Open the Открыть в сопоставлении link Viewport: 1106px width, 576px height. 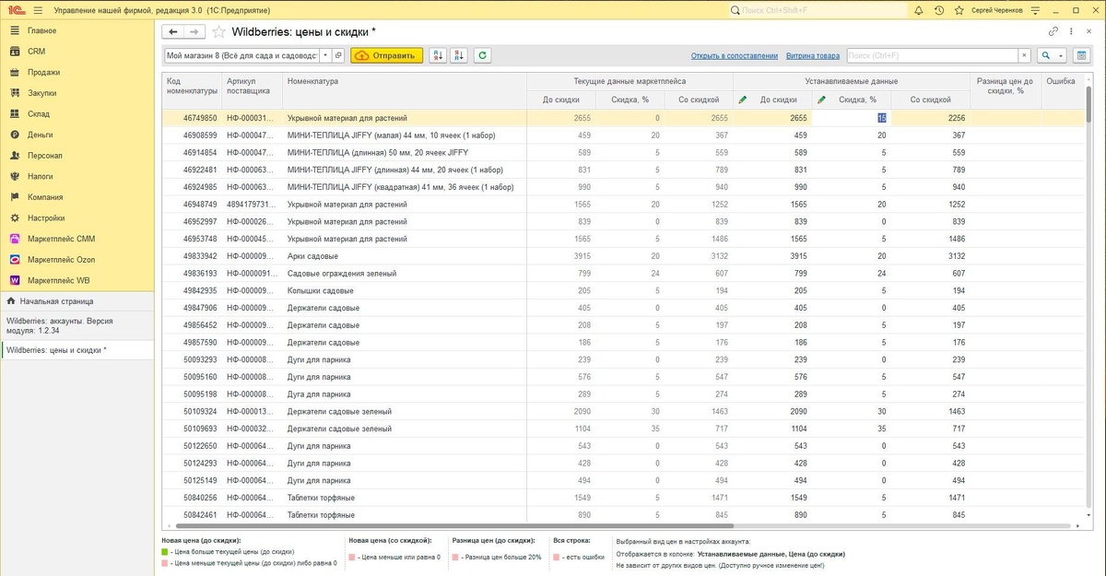(735, 56)
